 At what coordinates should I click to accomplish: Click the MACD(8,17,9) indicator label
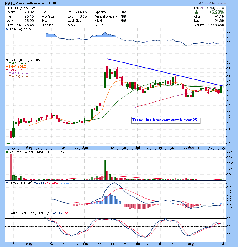[21, 183]
